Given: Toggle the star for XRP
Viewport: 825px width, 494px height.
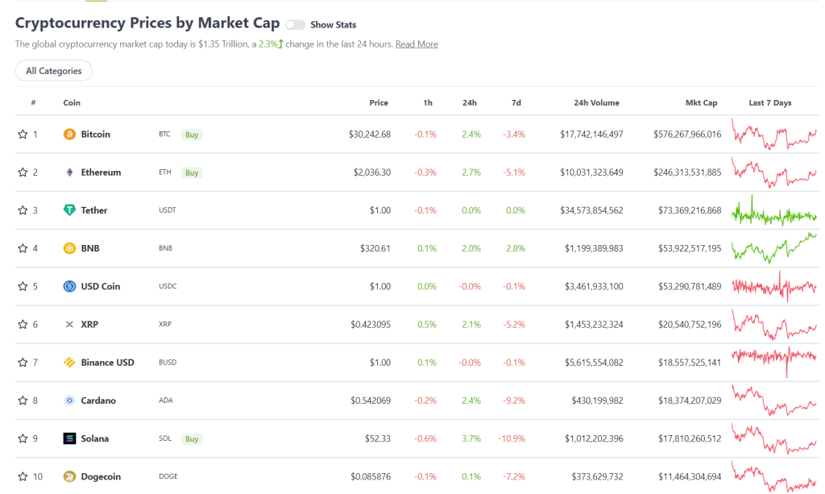Looking at the screenshot, I should pos(23,325).
